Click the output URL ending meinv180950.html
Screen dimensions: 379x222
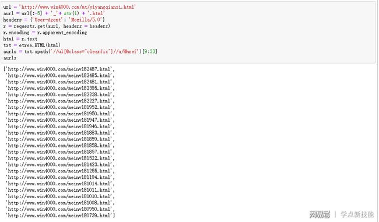pos(60,209)
